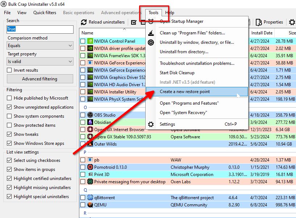The width and height of the screenshot is (296, 218).
Task: Click the gear icon beside Settings menu entry
Action: pyautogui.click(x=151, y=124)
